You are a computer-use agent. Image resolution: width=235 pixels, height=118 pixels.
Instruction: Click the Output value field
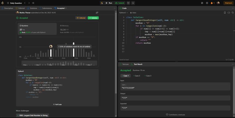(175, 98)
